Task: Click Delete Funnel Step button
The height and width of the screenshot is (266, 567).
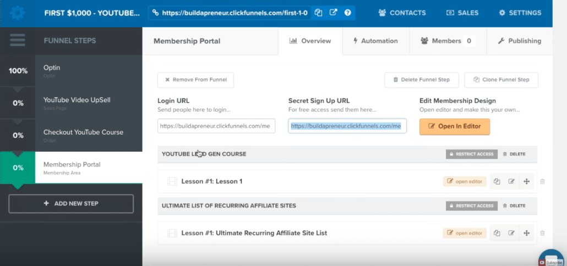Action: point(422,80)
